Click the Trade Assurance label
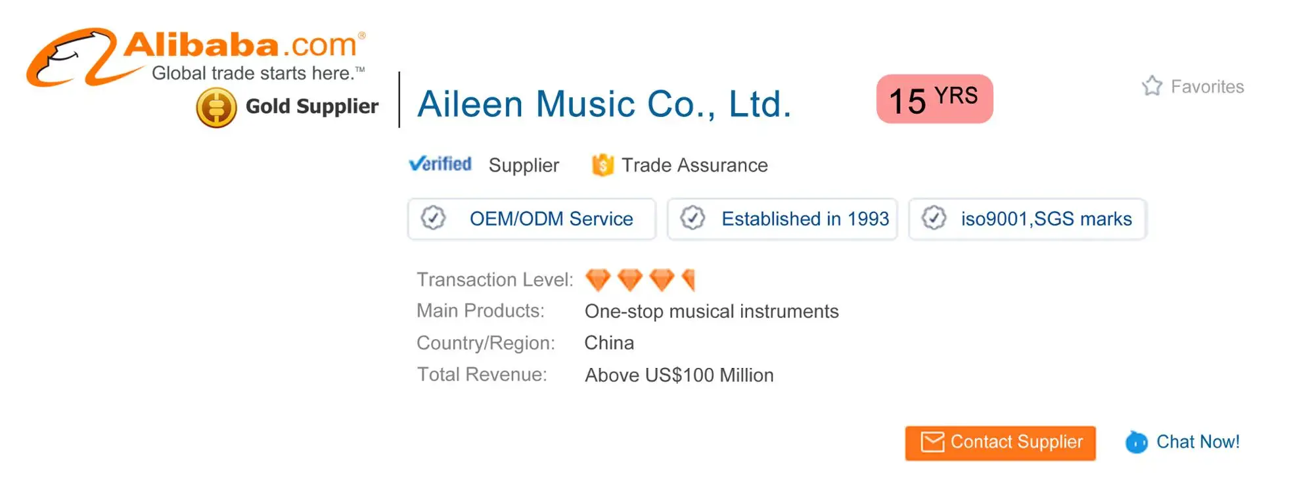The image size is (1314, 481). pyautogui.click(x=694, y=165)
